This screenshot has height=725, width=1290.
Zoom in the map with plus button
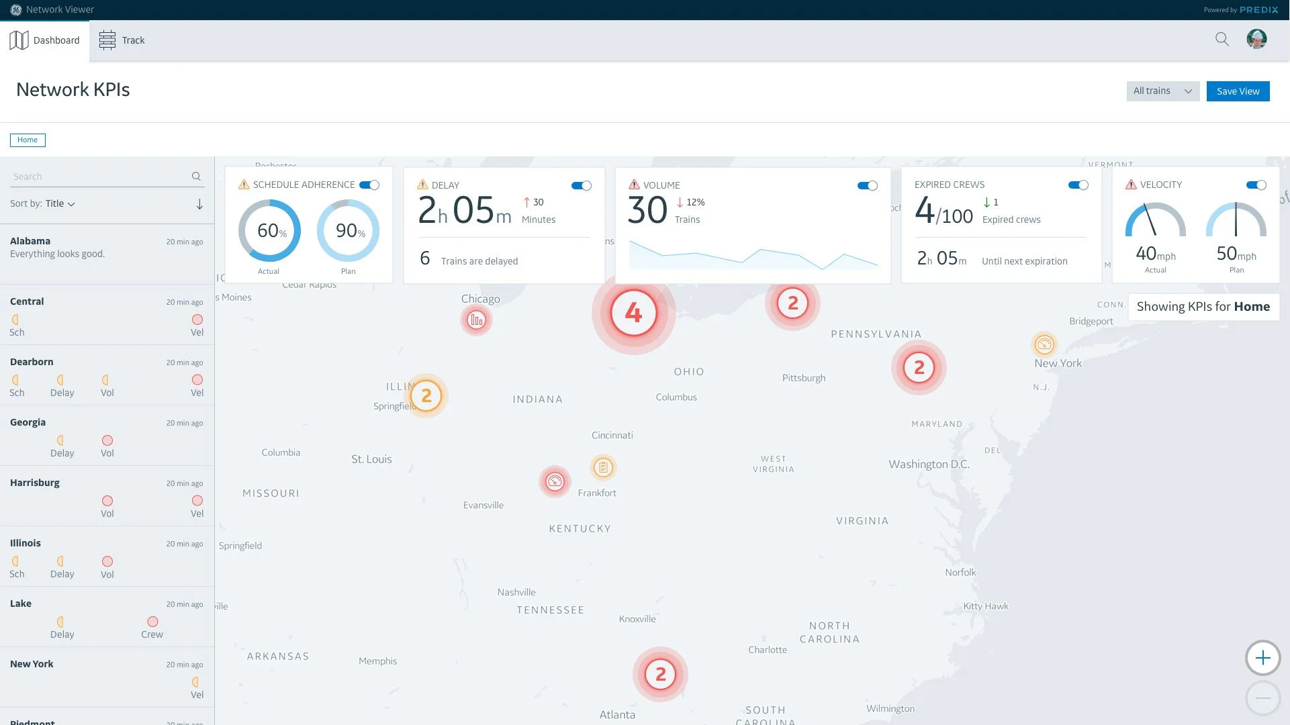tap(1262, 658)
